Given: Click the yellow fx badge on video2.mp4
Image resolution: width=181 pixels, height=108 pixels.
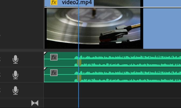Looking at the screenshot, I should (x=54, y=3).
